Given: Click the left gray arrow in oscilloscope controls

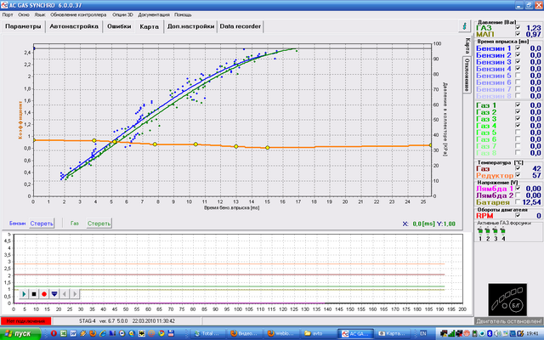Looking at the screenshot, I should 65,293.
